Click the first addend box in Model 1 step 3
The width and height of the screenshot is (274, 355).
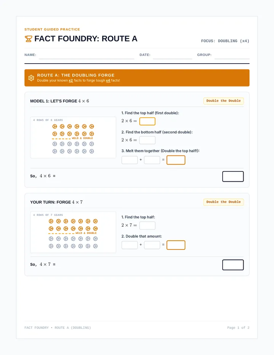[x=129, y=160]
